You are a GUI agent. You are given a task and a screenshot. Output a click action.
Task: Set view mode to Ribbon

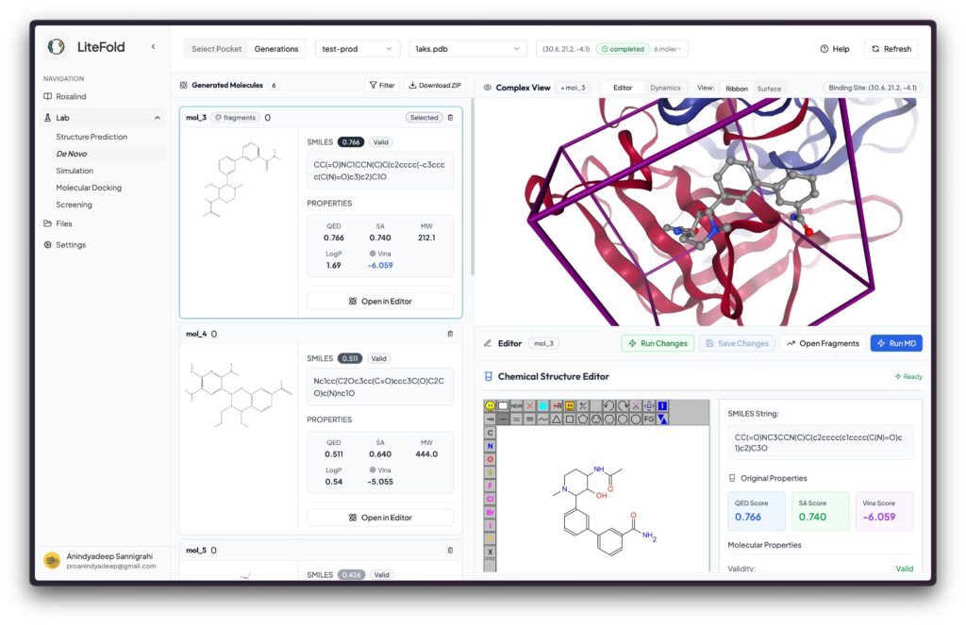736,89
